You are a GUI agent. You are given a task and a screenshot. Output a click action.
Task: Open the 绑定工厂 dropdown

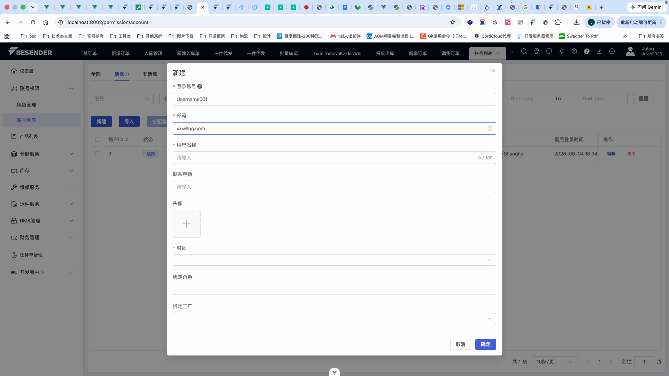334,319
